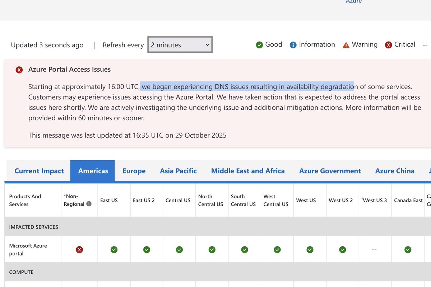Click the Azure portal Canada East status checkmark
The width and height of the screenshot is (431, 287).
point(408,249)
